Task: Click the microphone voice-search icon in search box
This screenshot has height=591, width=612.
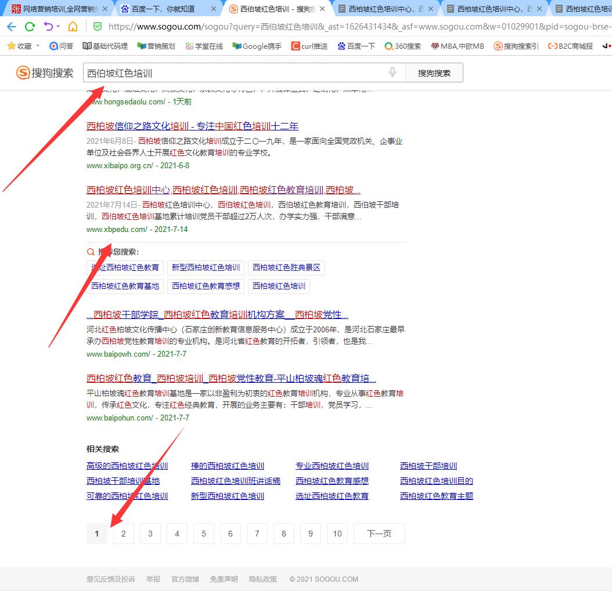Action: (x=392, y=72)
